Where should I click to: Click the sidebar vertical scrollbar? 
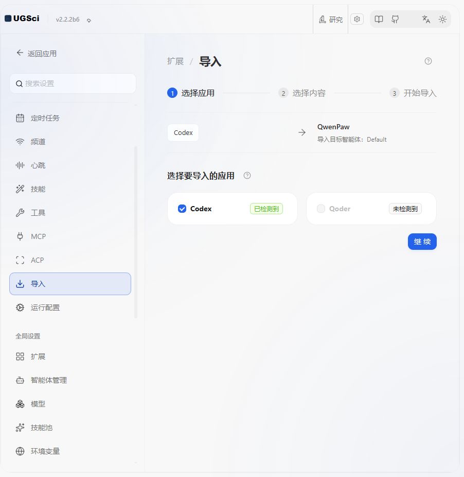click(x=136, y=232)
